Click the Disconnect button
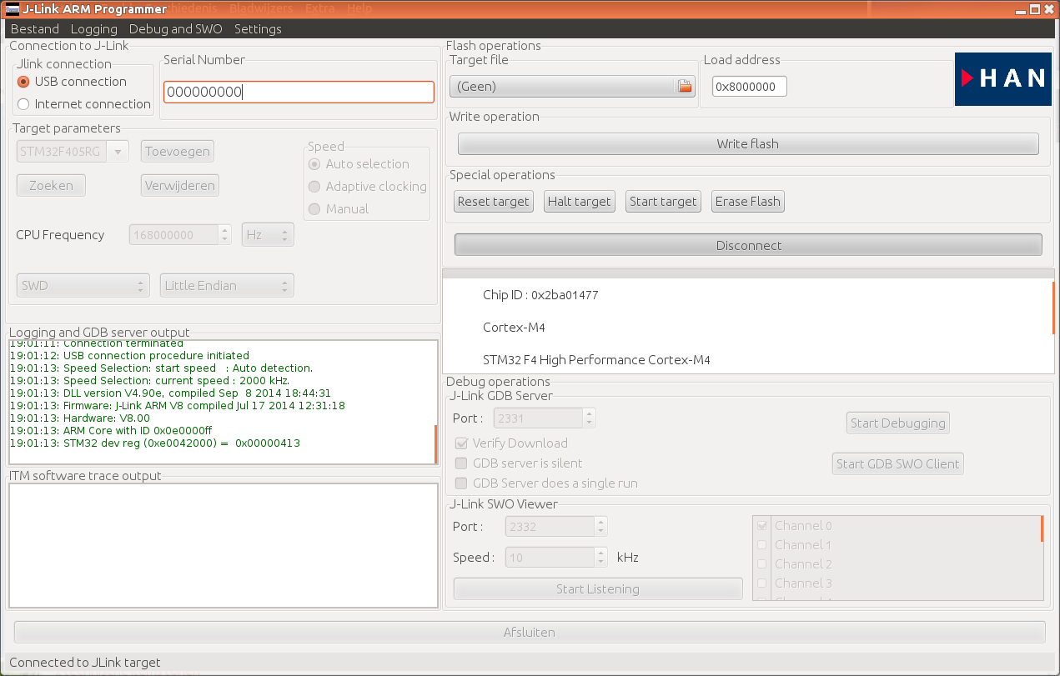This screenshot has width=1060, height=676. pyautogui.click(x=748, y=246)
